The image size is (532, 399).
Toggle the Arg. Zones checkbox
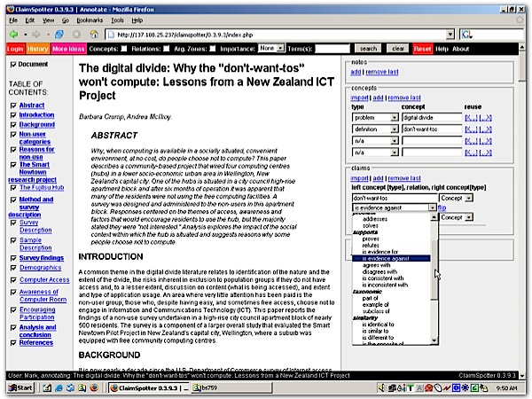(x=213, y=49)
